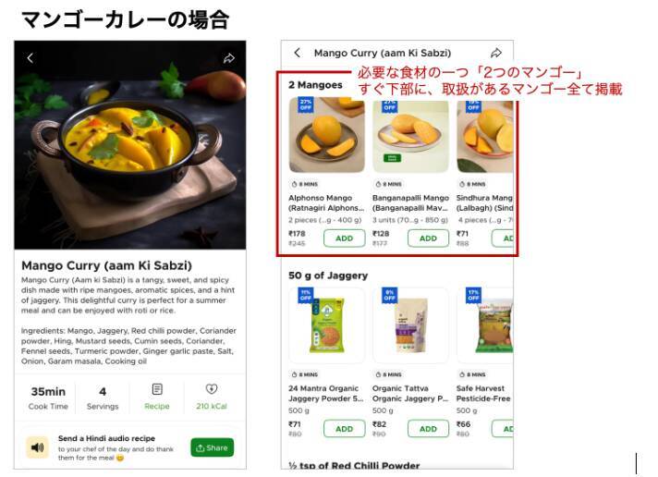Add 24 Mantra Organic Jaggery Powder
The image size is (658, 477).
(x=345, y=429)
